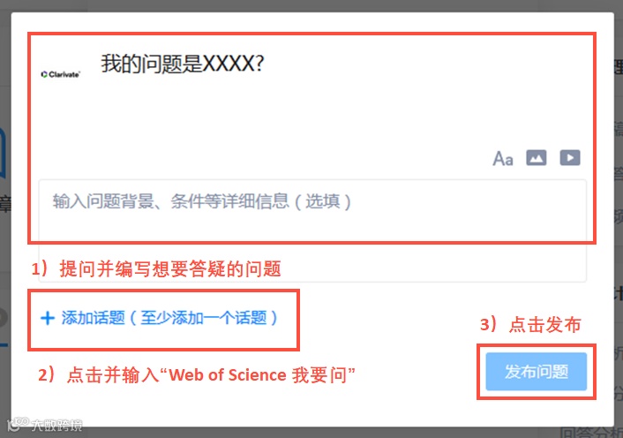This screenshot has width=623, height=438.
Task: Click the Clarivate avatar logo
Action: [61, 74]
